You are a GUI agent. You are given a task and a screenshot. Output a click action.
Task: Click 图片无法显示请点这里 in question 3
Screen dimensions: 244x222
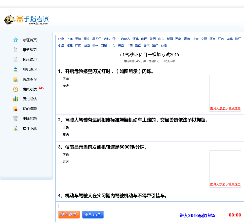pos(225,184)
